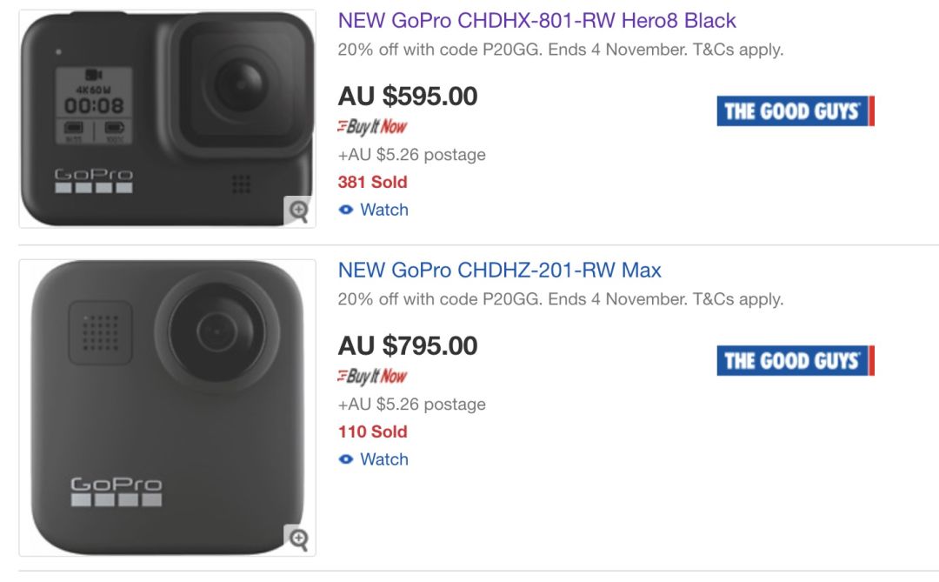Click the P20GG promo text under Max title
The width and height of the screenshot is (939, 582).
click(x=560, y=299)
